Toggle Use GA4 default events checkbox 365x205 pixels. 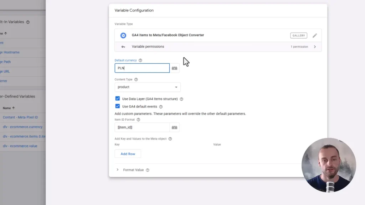click(118, 106)
